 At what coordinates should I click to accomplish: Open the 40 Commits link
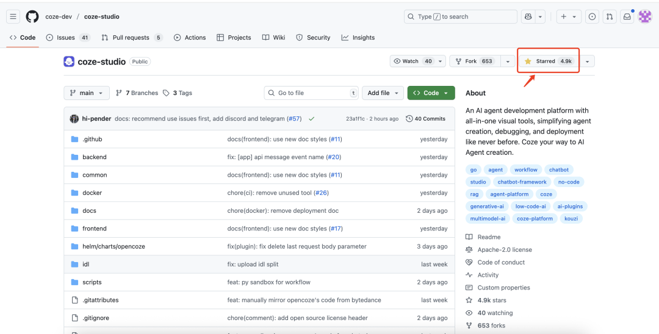pos(425,119)
